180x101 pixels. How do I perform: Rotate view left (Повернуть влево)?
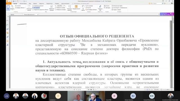coord(60,8)
